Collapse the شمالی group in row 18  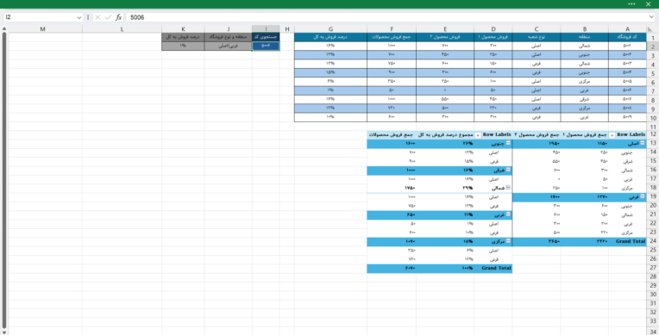tap(508, 188)
